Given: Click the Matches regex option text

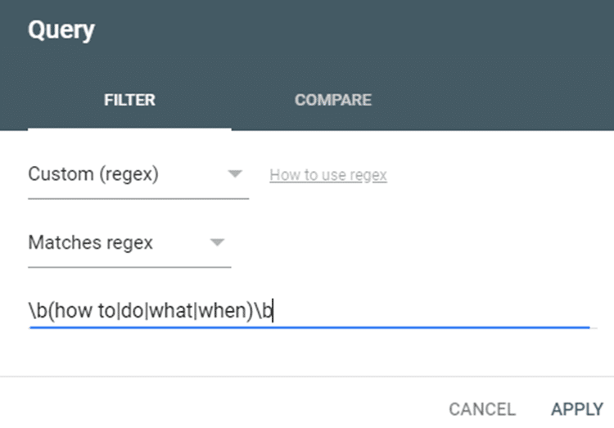Looking at the screenshot, I should (x=90, y=242).
